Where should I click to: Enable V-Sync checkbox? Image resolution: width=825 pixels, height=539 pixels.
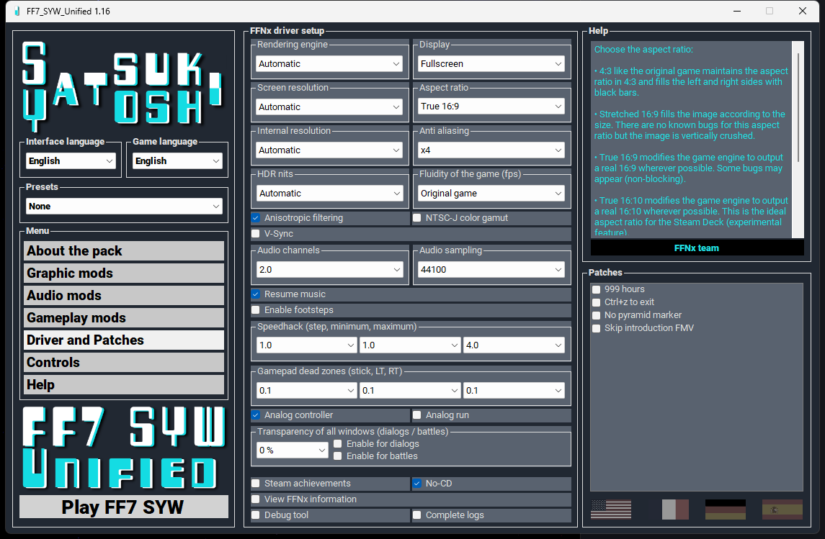pyautogui.click(x=256, y=234)
